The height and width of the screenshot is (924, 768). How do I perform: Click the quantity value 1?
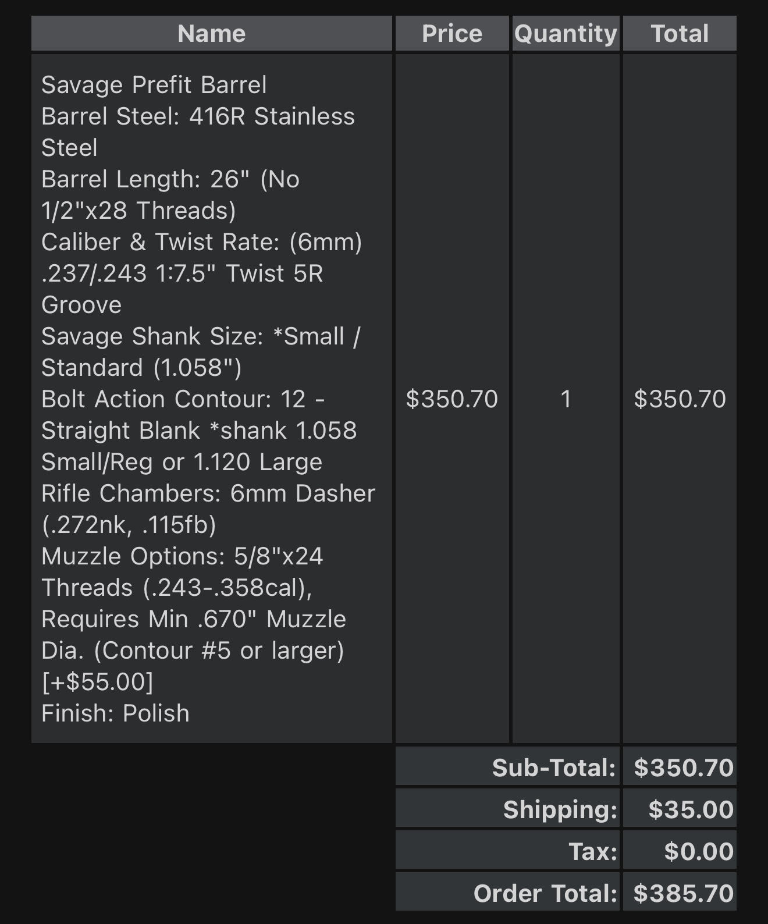click(x=566, y=399)
